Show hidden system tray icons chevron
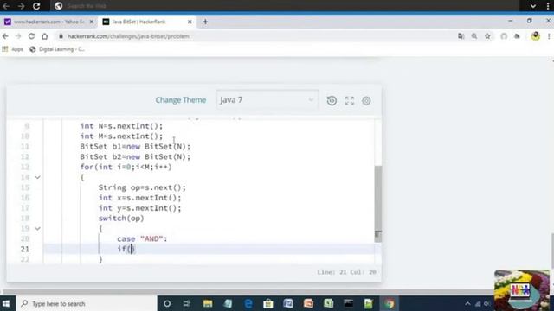Image resolution: width=554 pixels, height=311 pixels. (x=467, y=303)
